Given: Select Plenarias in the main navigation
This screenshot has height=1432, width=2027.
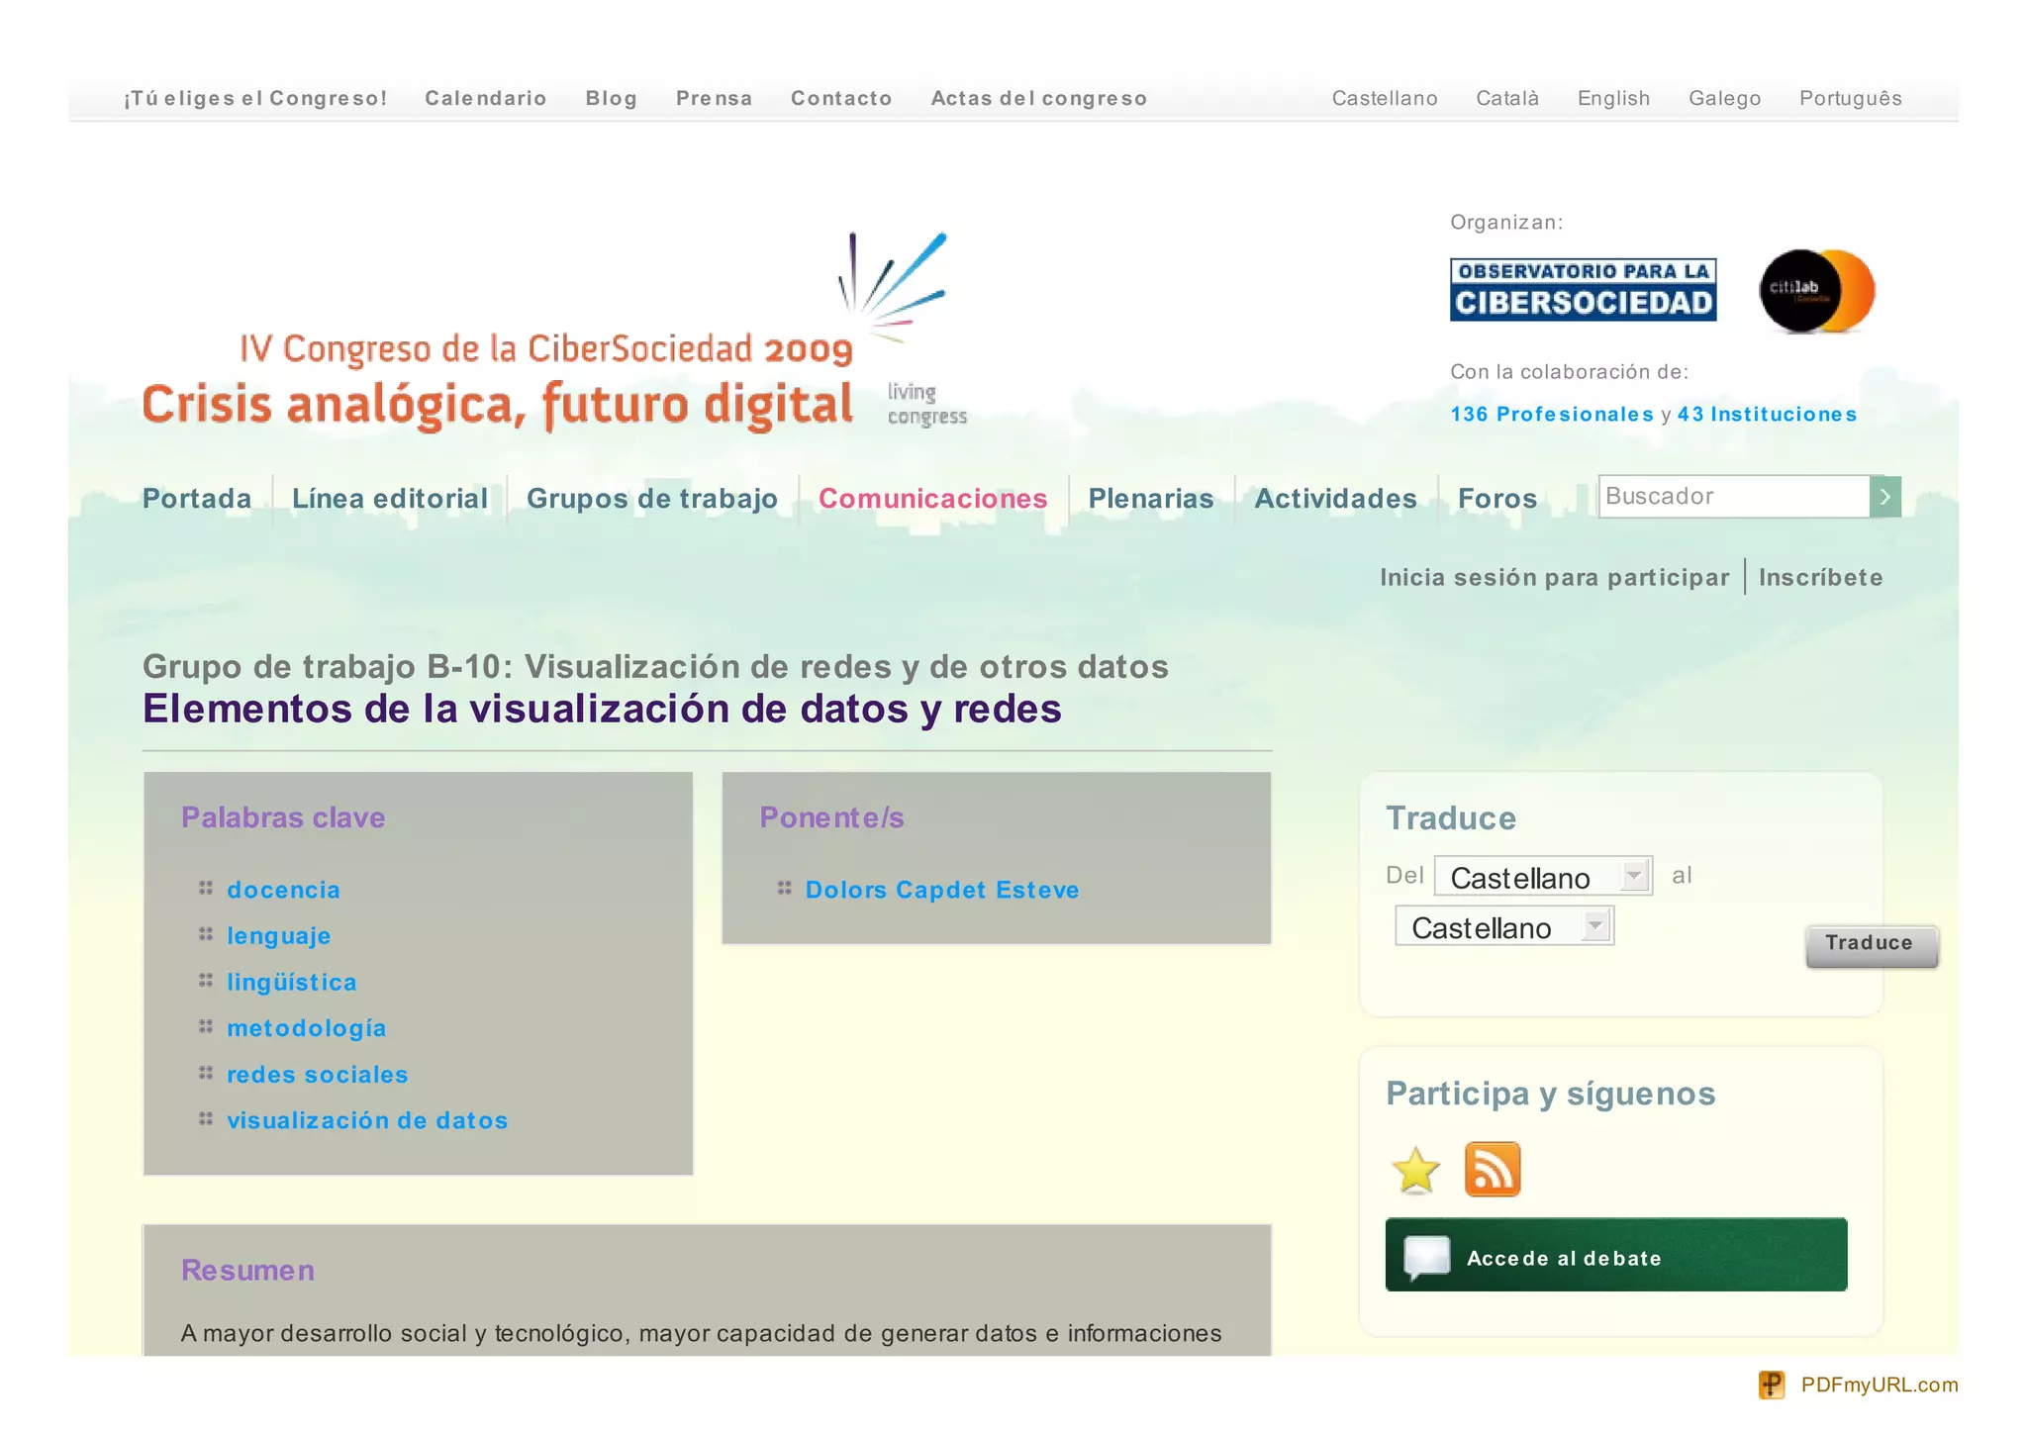Looking at the screenshot, I should point(1150,499).
